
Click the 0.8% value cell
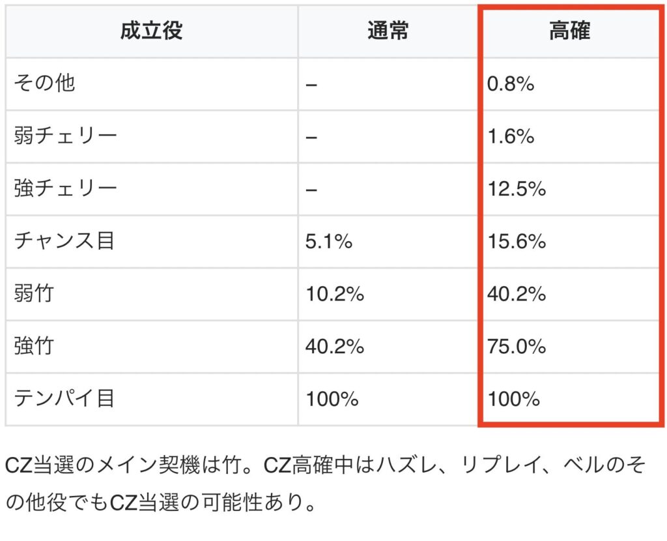510,85
